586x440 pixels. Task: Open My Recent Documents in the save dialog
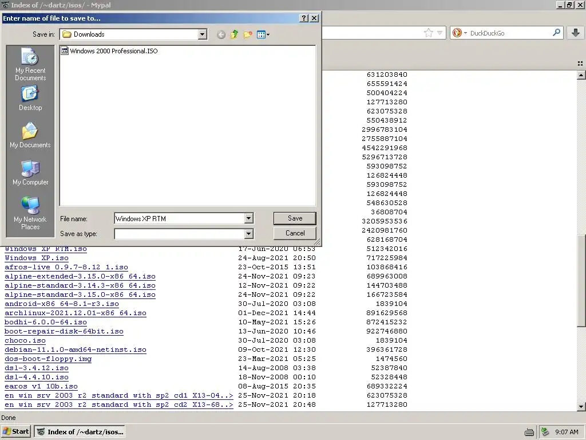coord(30,64)
